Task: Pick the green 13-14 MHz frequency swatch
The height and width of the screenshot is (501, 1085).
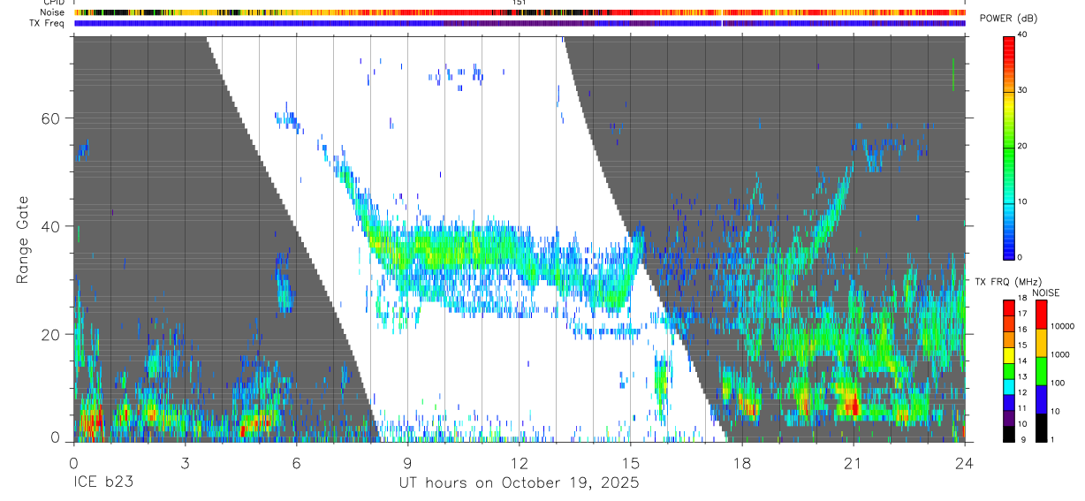Action: point(1008,370)
